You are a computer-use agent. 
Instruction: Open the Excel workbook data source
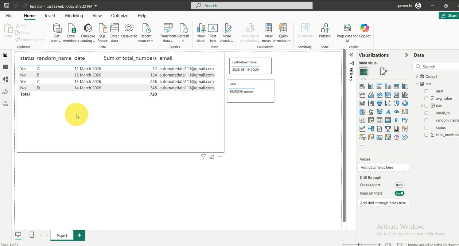(x=71, y=33)
